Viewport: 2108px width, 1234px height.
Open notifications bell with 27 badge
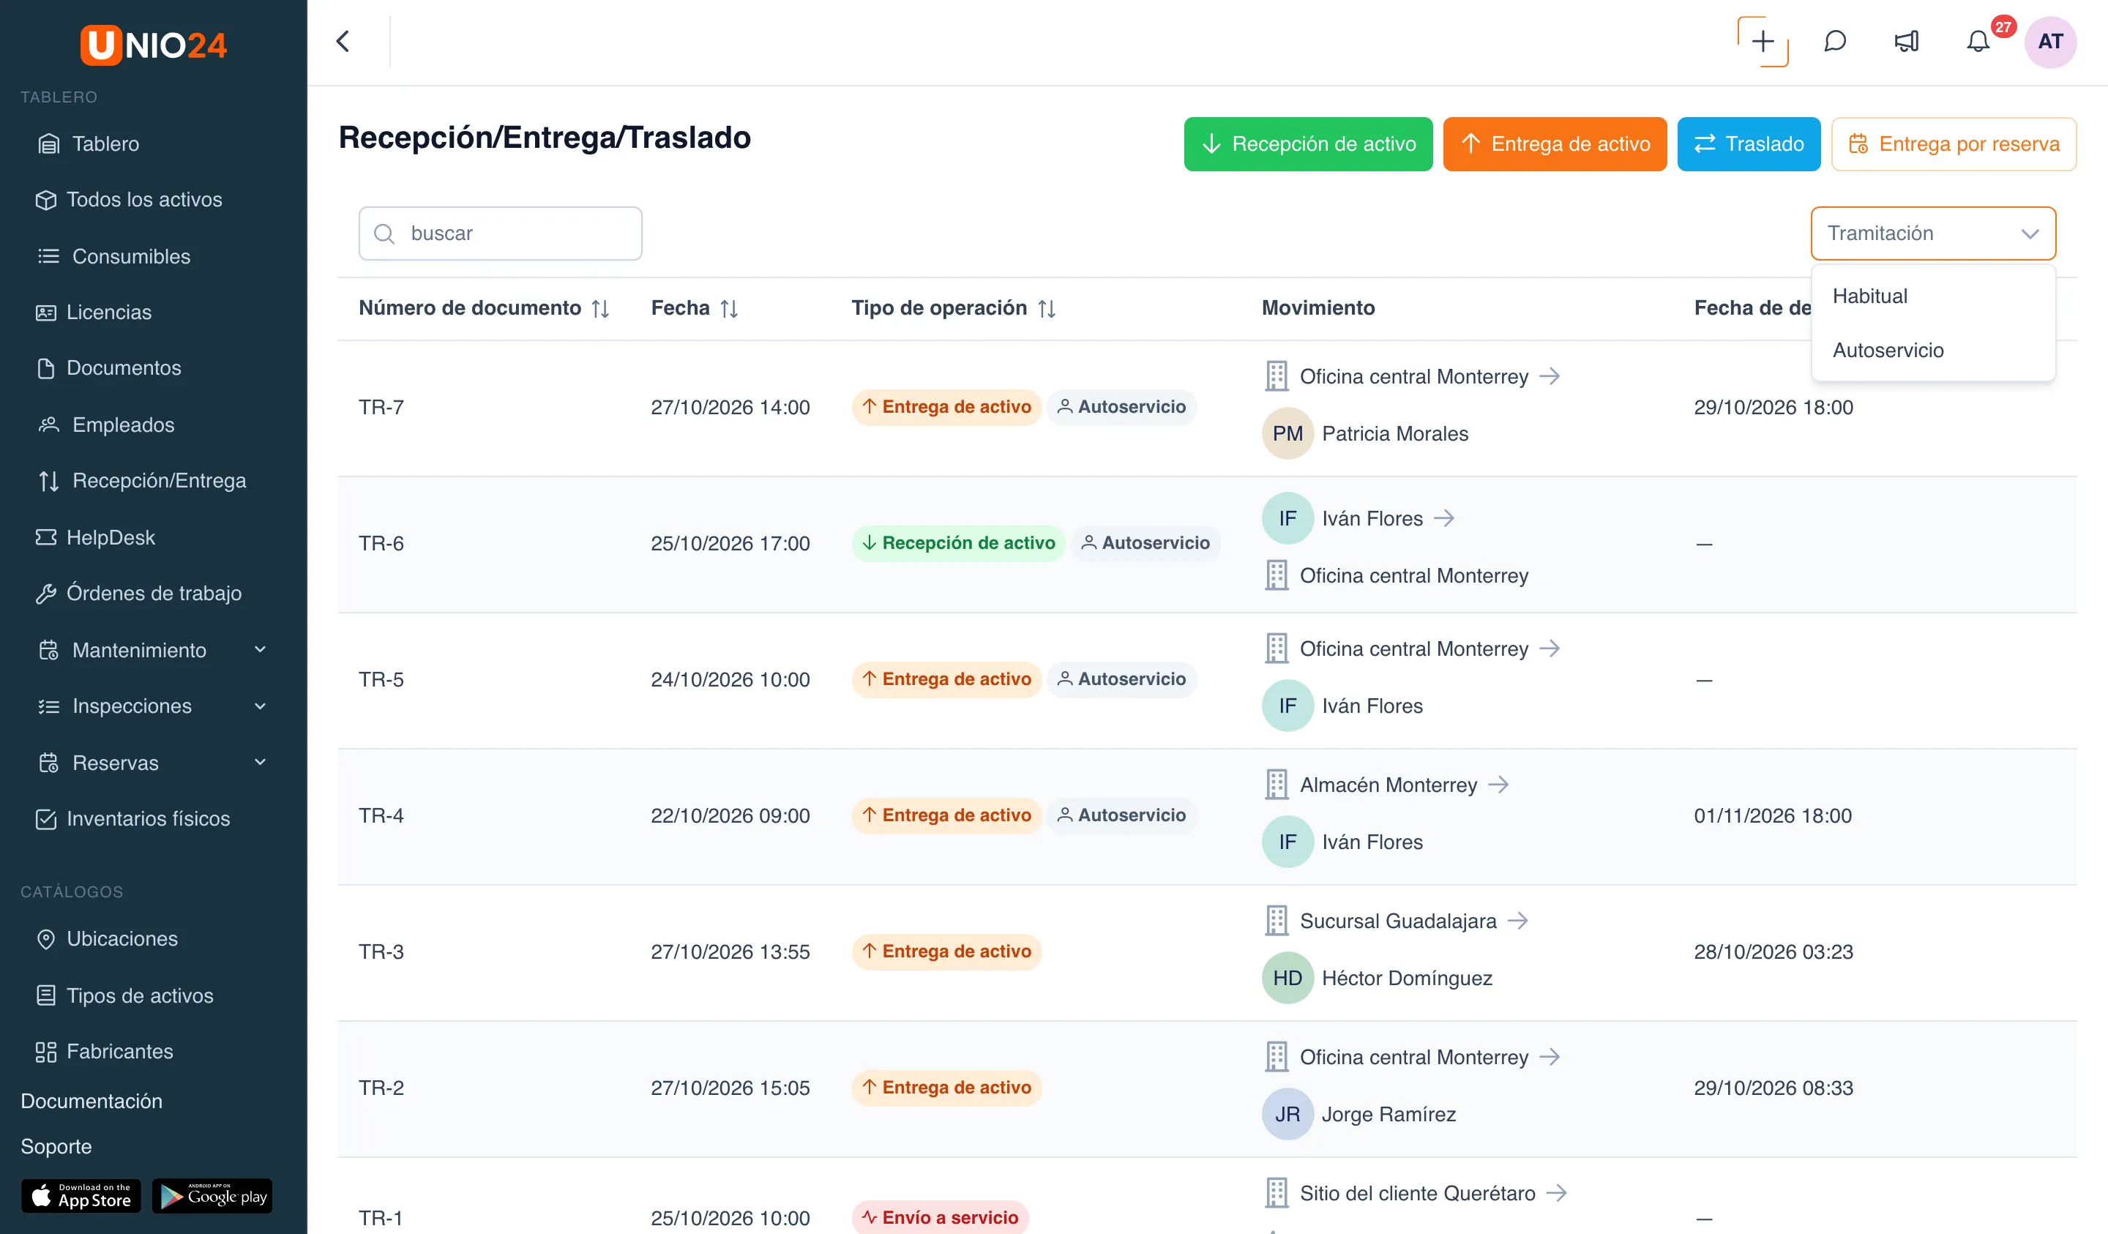(x=1978, y=42)
